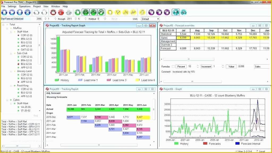Click the Management override row label
The width and height of the screenshot is (272, 153).
click(x=168, y=41)
